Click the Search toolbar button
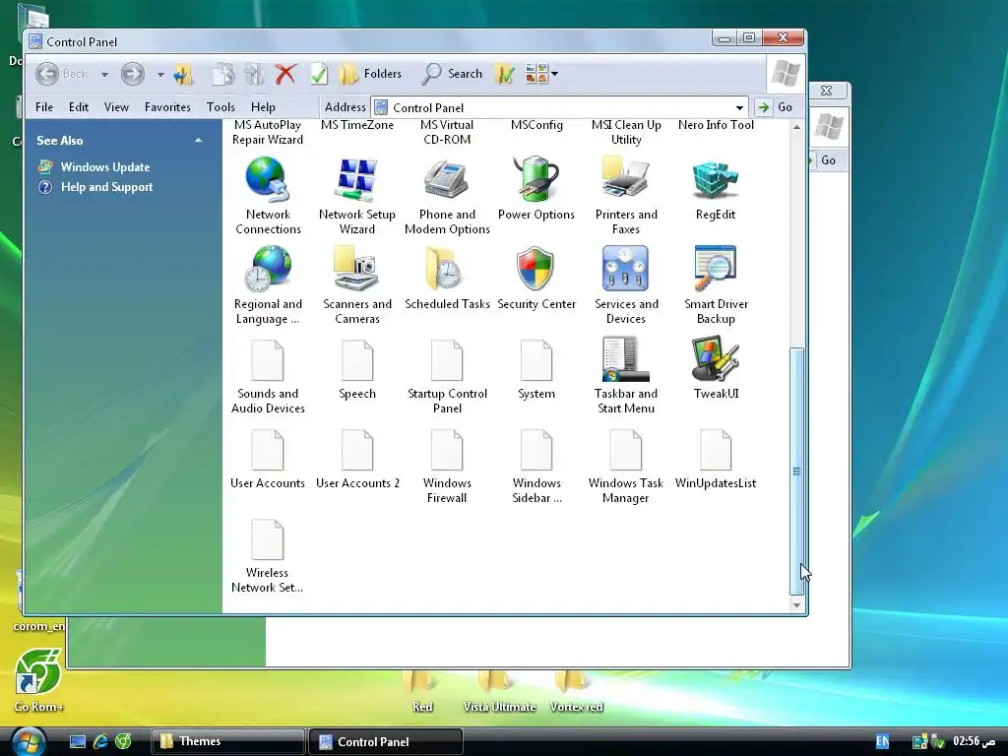This screenshot has height=756, width=1008. click(x=451, y=74)
